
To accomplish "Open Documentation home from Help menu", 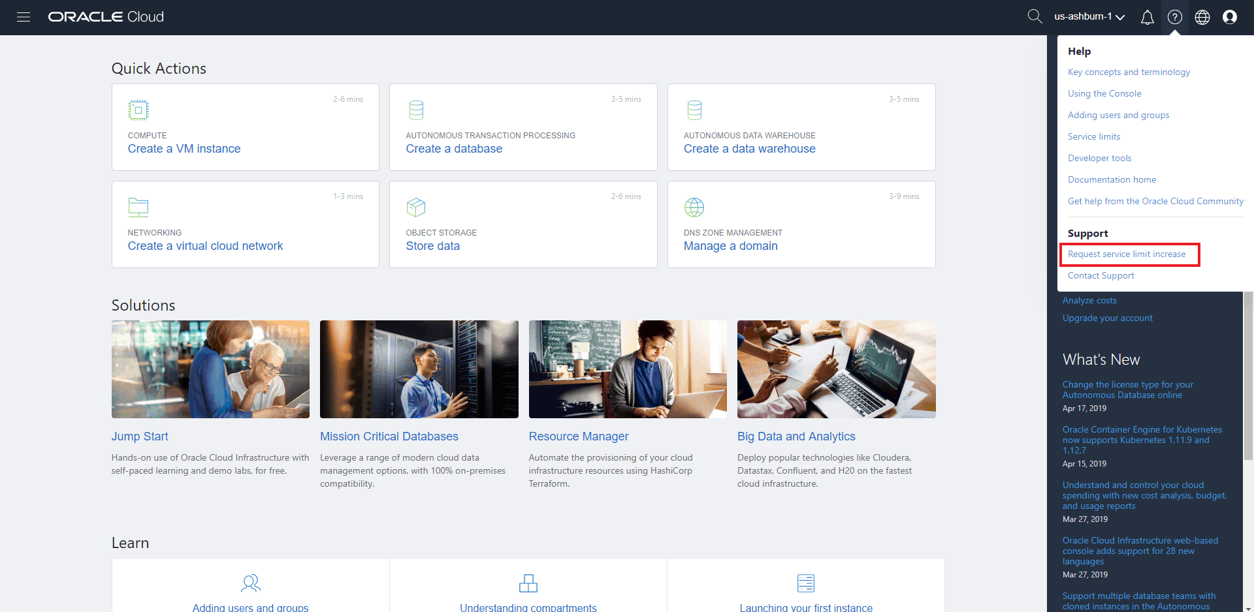I will (x=1112, y=179).
